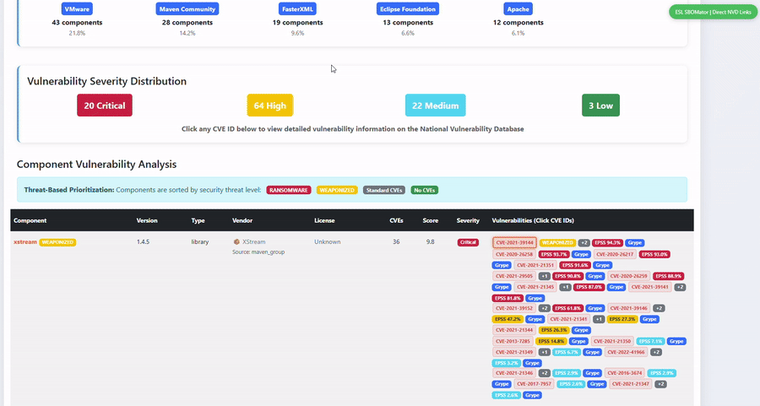The height and width of the screenshot is (406, 760).
Task: Click the Apache vendor badge
Action: coord(518,8)
